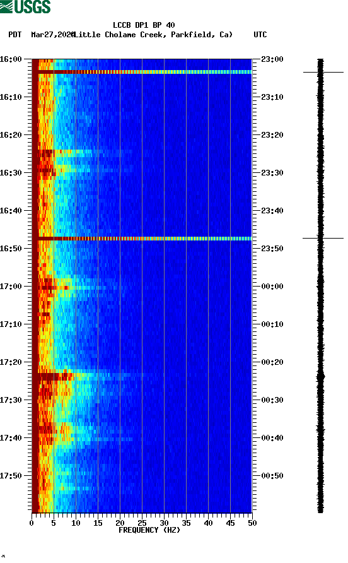Click the 'FREQUENCY (HZ)' axis title
The image size is (348, 563).
pos(149,530)
